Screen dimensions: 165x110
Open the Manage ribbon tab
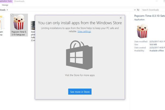(5, 5)
